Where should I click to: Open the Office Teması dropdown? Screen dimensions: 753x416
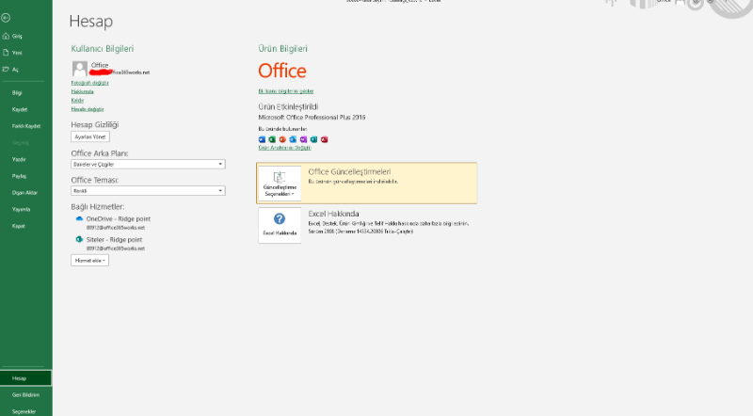(x=148, y=191)
